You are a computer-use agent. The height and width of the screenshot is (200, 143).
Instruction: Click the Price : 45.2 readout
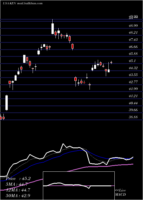click(x=18, y=179)
